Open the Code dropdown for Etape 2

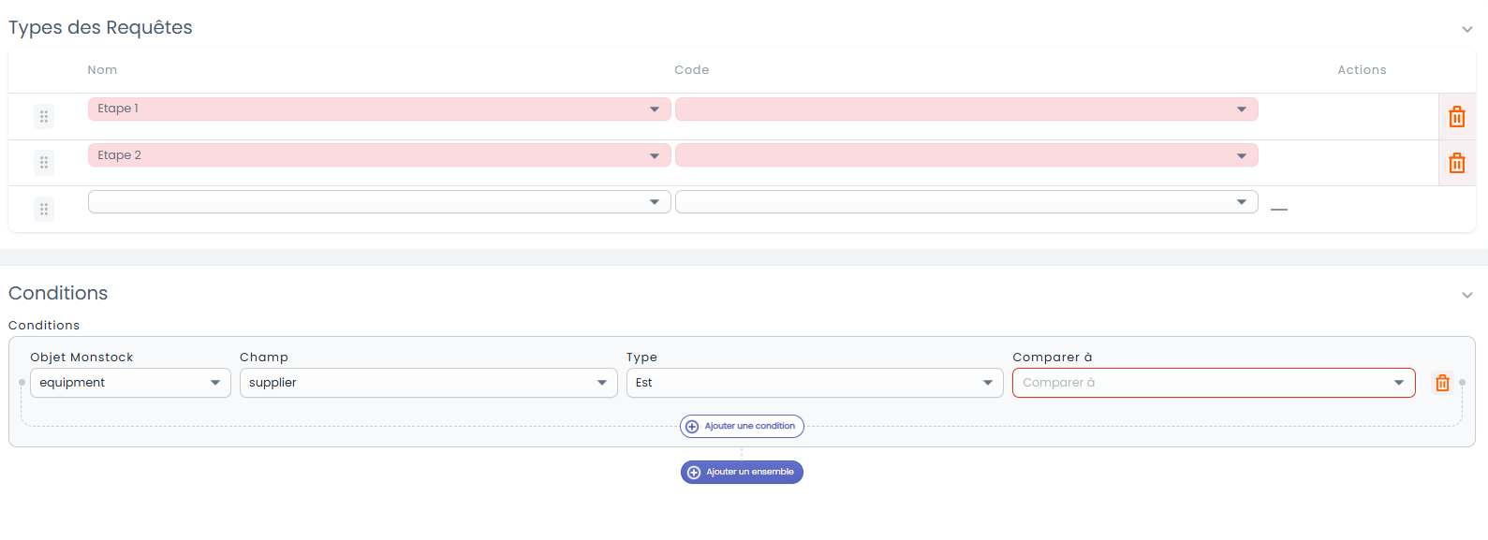pyautogui.click(x=966, y=155)
